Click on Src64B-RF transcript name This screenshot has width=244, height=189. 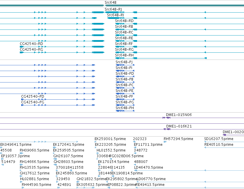click(x=124, y=44)
